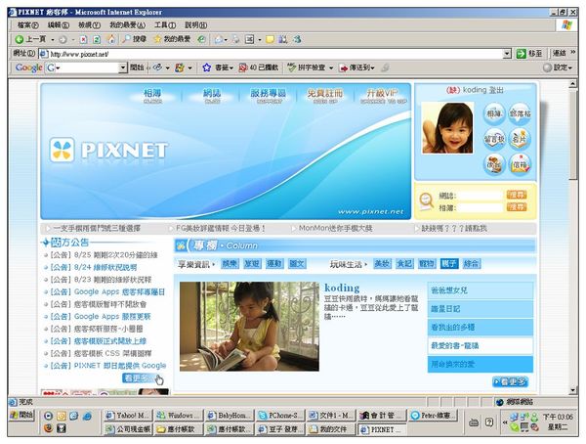The height and width of the screenshot is (444, 586).
Task: Click the green Refresh page icon
Action: pos(97,39)
